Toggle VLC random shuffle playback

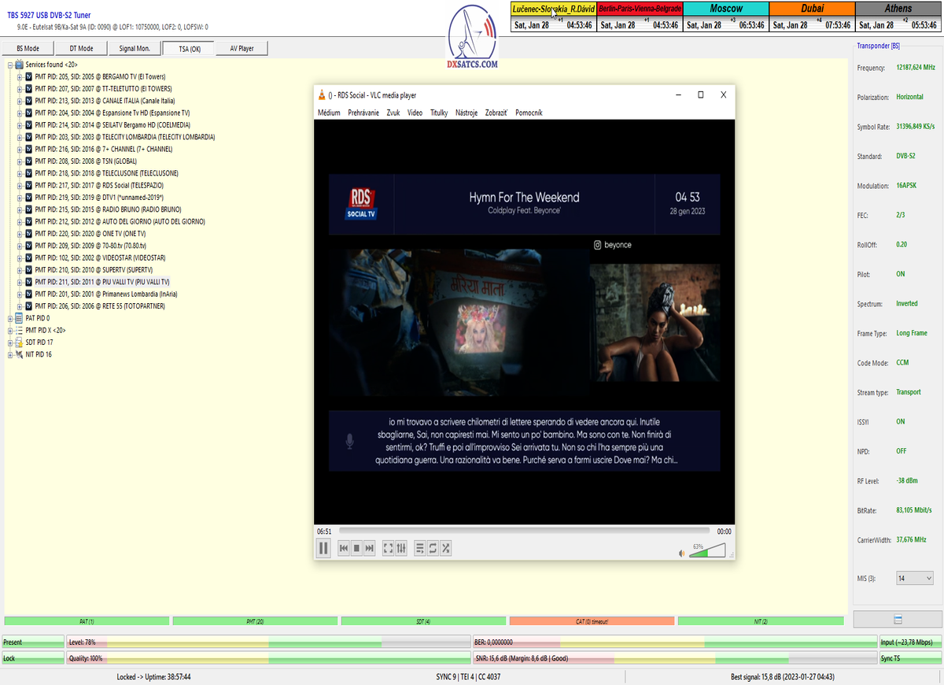(445, 548)
